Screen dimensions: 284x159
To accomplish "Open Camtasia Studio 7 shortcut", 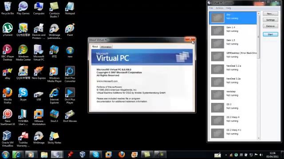I will tap(54, 10).
